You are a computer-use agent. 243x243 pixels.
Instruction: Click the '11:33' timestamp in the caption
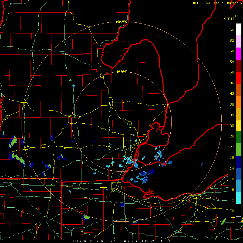[x=164, y=241]
